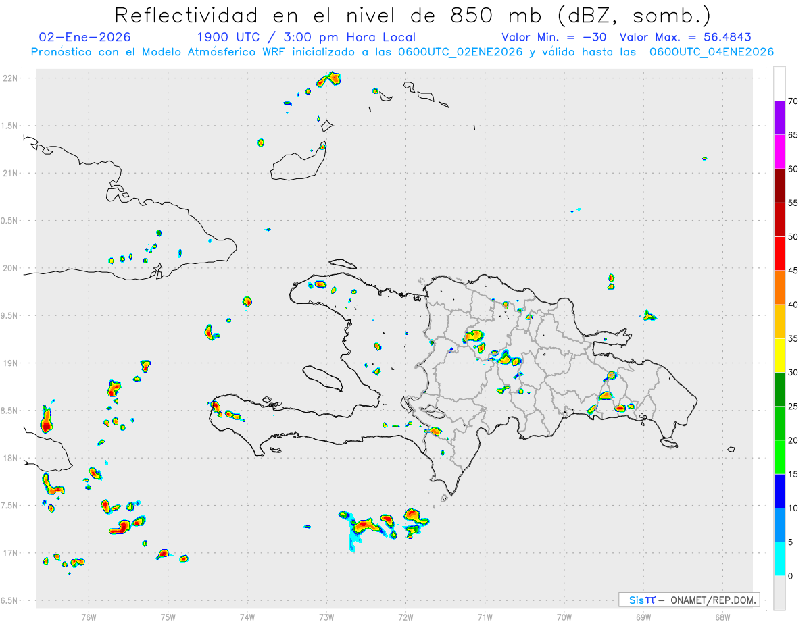
Task: Click the '55' value on the colorbar scale
Action: coord(793,203)
